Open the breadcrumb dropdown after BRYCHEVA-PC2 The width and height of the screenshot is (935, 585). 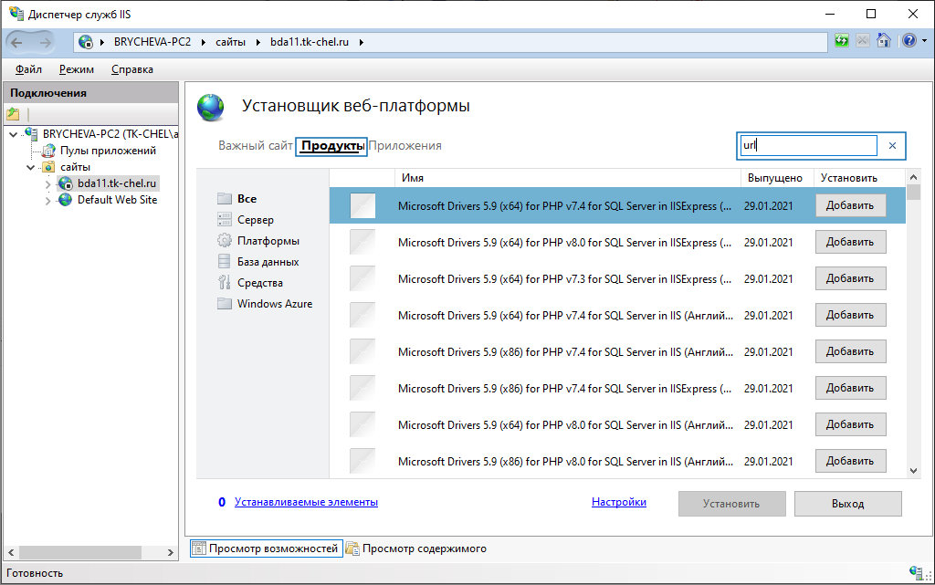pos(204,42)
